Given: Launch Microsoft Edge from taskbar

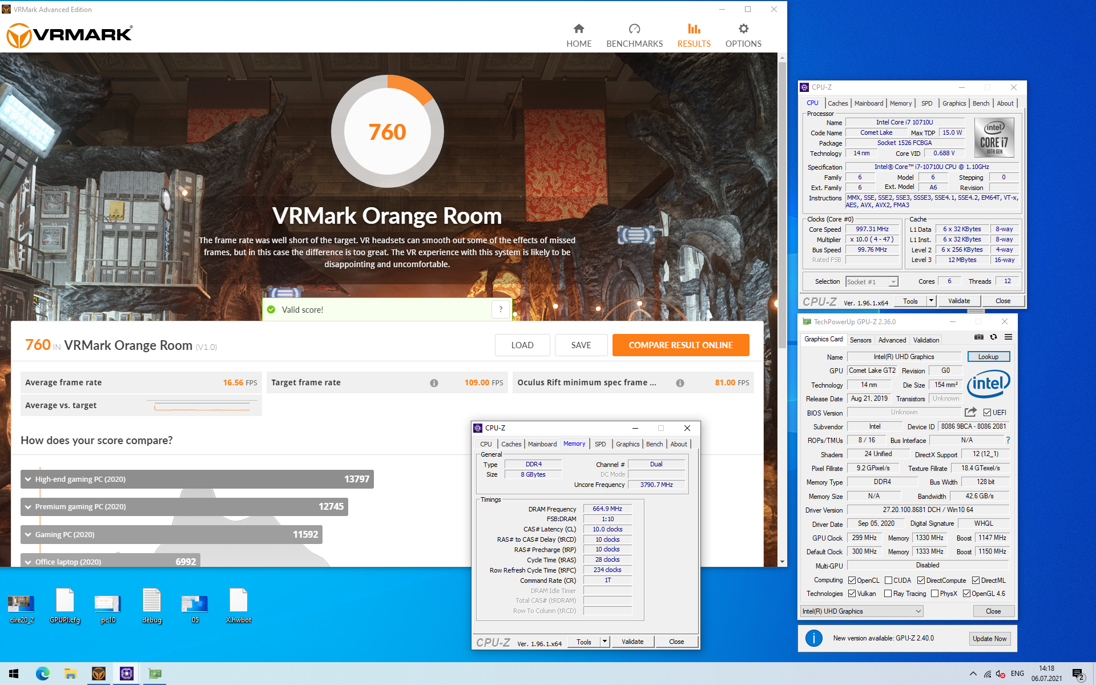Looking at the screenshot, I should coord(43,674).
